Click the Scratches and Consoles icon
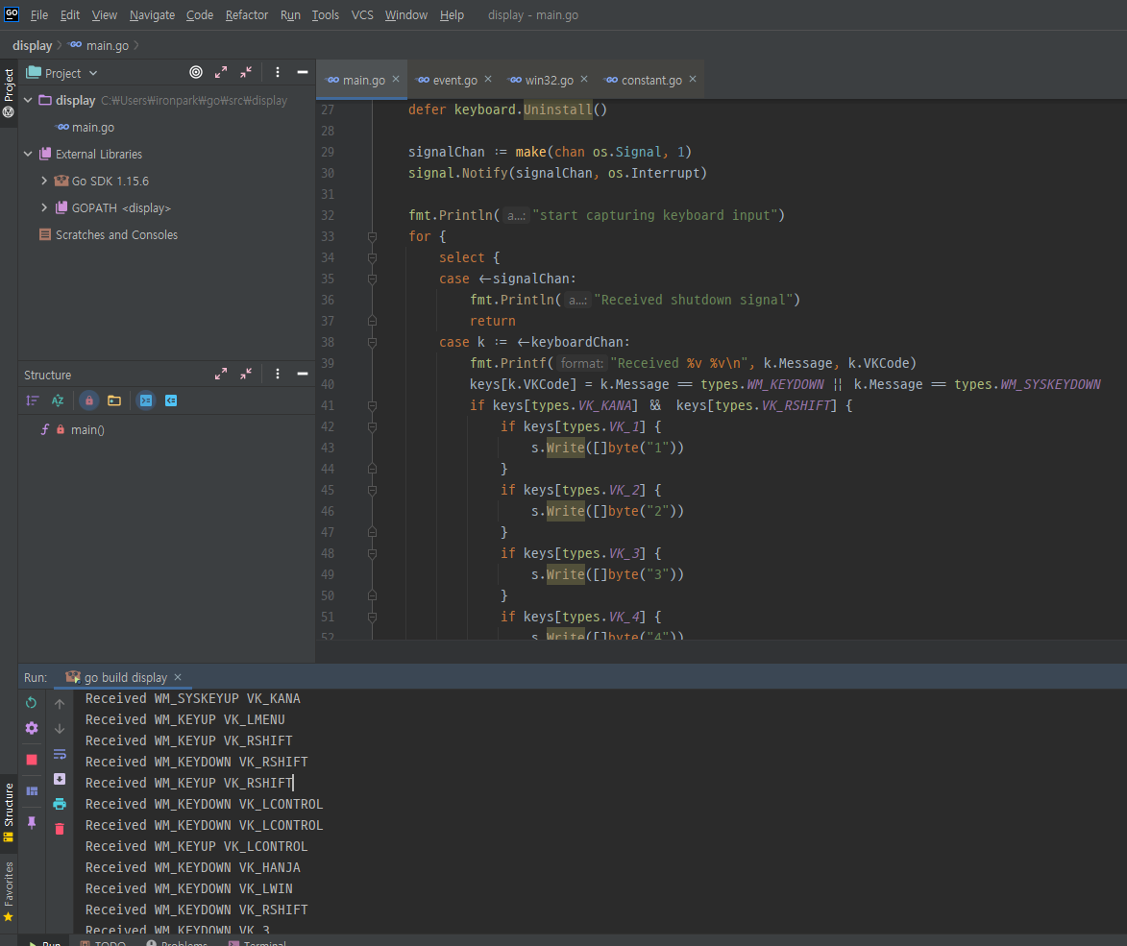Image resolution: width=1127 pixels, height=946 pixels. pos(44,235)
